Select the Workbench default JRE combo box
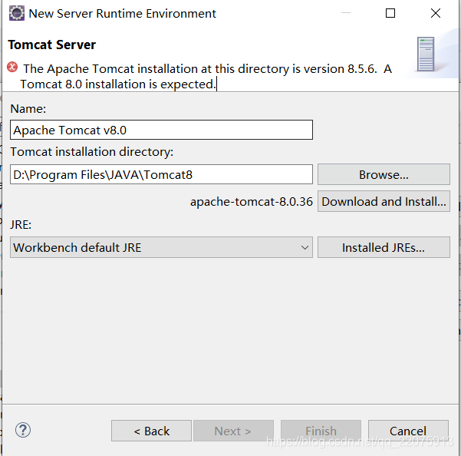 tap(161, 247)
